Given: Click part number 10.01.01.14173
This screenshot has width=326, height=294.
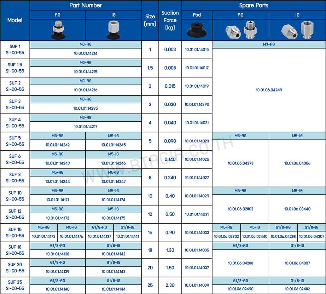Looking at the screenshot, I should 44,236.
